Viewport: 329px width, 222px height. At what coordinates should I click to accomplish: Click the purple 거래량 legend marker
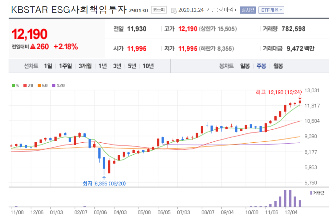311,193
